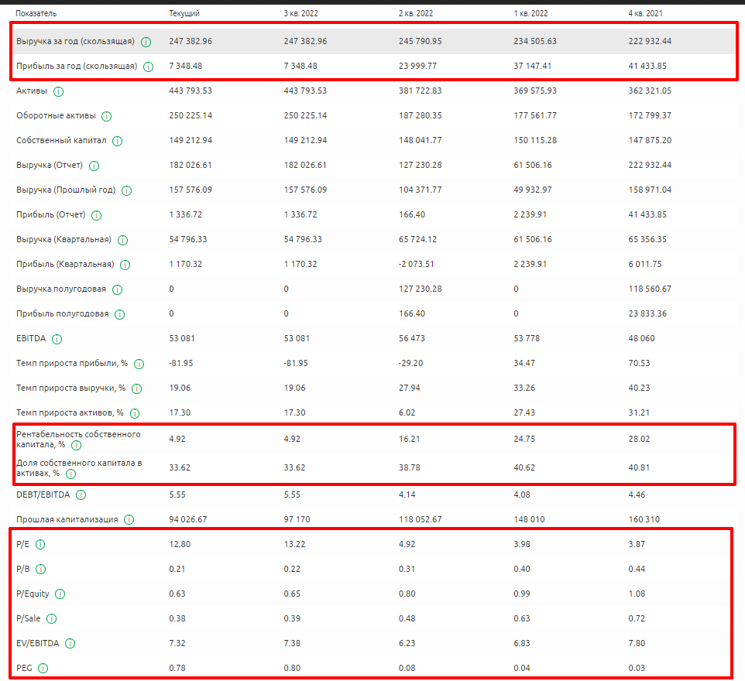This screenshot has width=745, height=681.
Task: Click info icon for Темп прироста активов
Action: click(x=134, y=413)
